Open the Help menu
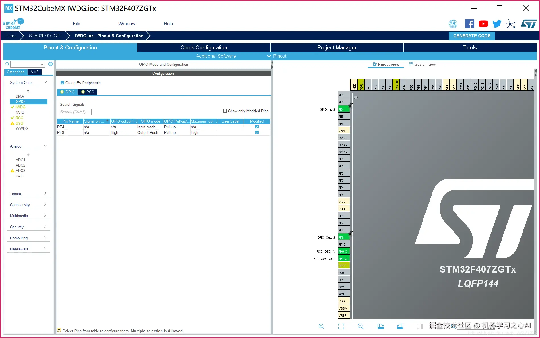Viewport: 540px width, 338px height. click(168, 24)
